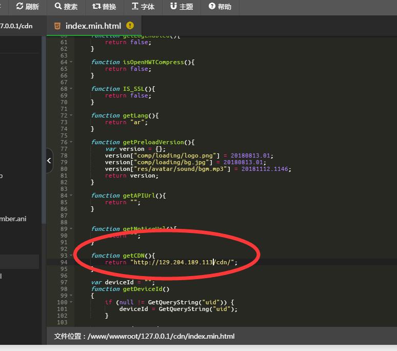Click getPreloadVersion function name
397x351 pixels.
(153, 142)
